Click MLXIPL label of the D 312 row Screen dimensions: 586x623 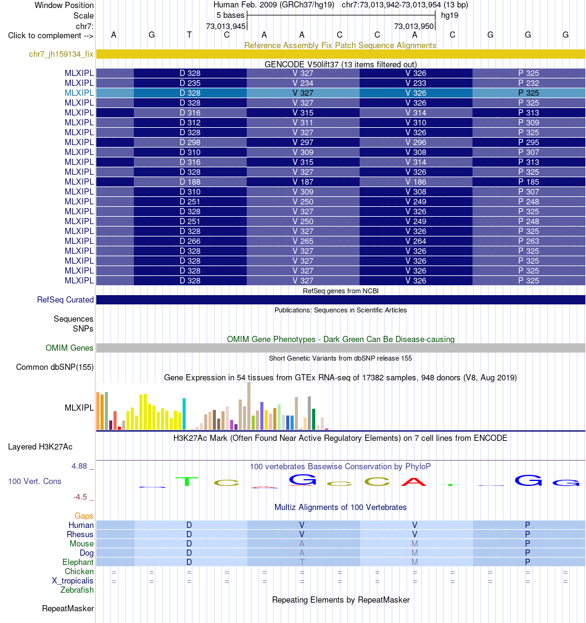tap(79, 122)
